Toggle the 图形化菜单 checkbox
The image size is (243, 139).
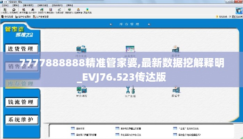[x=230, y=17]
